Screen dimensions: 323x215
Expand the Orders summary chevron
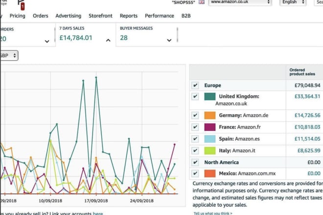(47, 42)
